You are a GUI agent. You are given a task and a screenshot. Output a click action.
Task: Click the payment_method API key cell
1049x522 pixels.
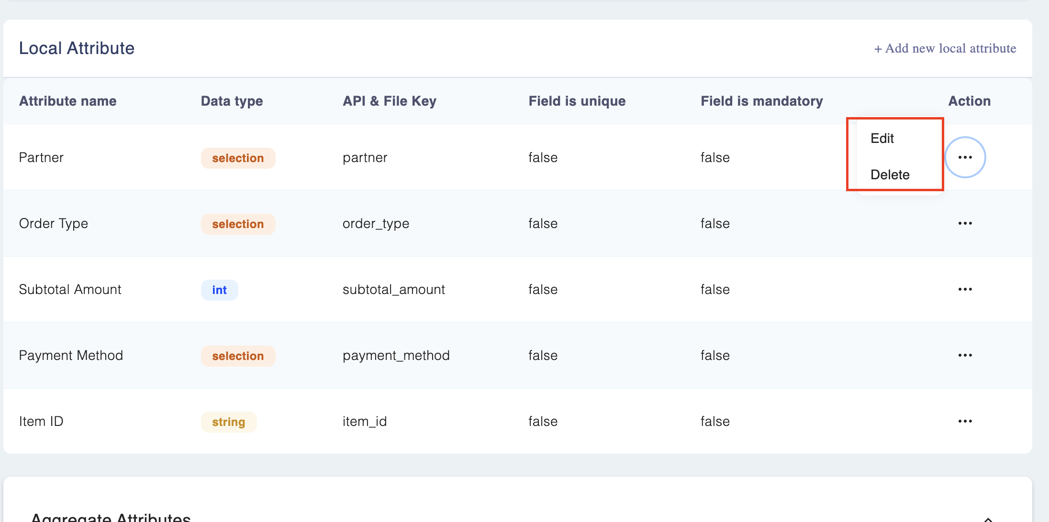[396, 355]
